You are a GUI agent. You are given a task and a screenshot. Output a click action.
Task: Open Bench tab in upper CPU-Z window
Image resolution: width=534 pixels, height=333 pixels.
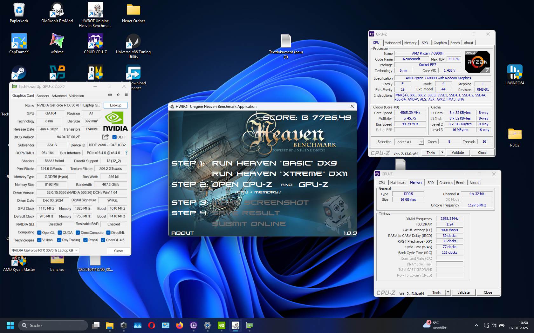(x=455, y=43)
